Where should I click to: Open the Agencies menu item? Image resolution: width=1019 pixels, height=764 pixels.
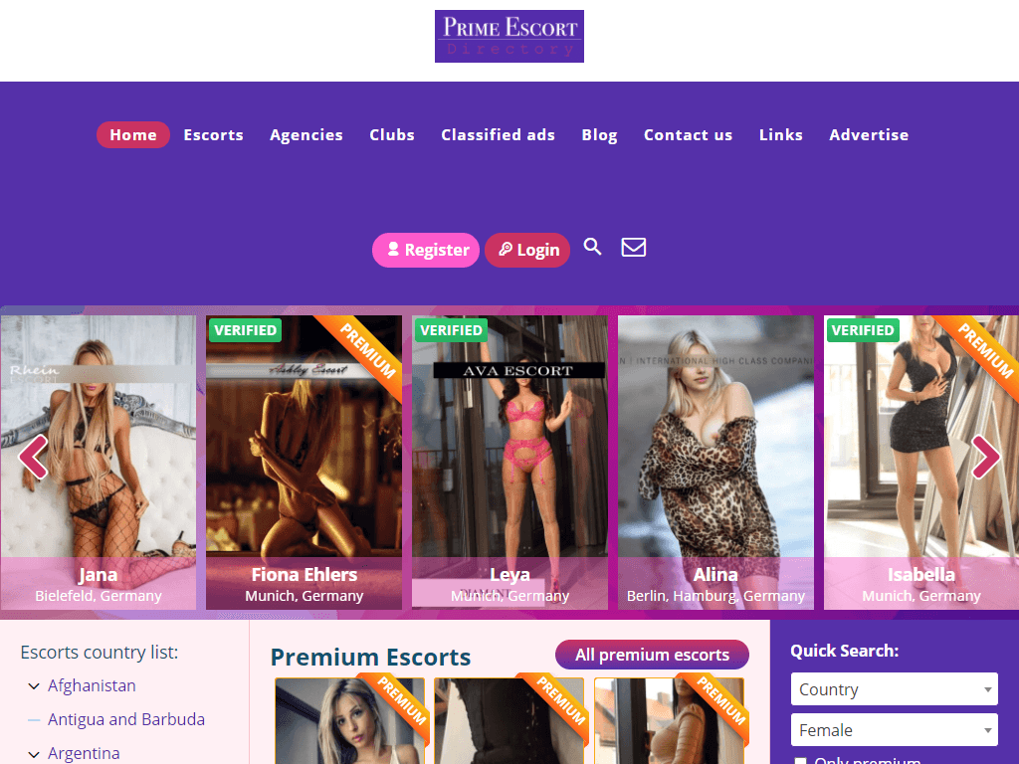click(x=306, y=134)
